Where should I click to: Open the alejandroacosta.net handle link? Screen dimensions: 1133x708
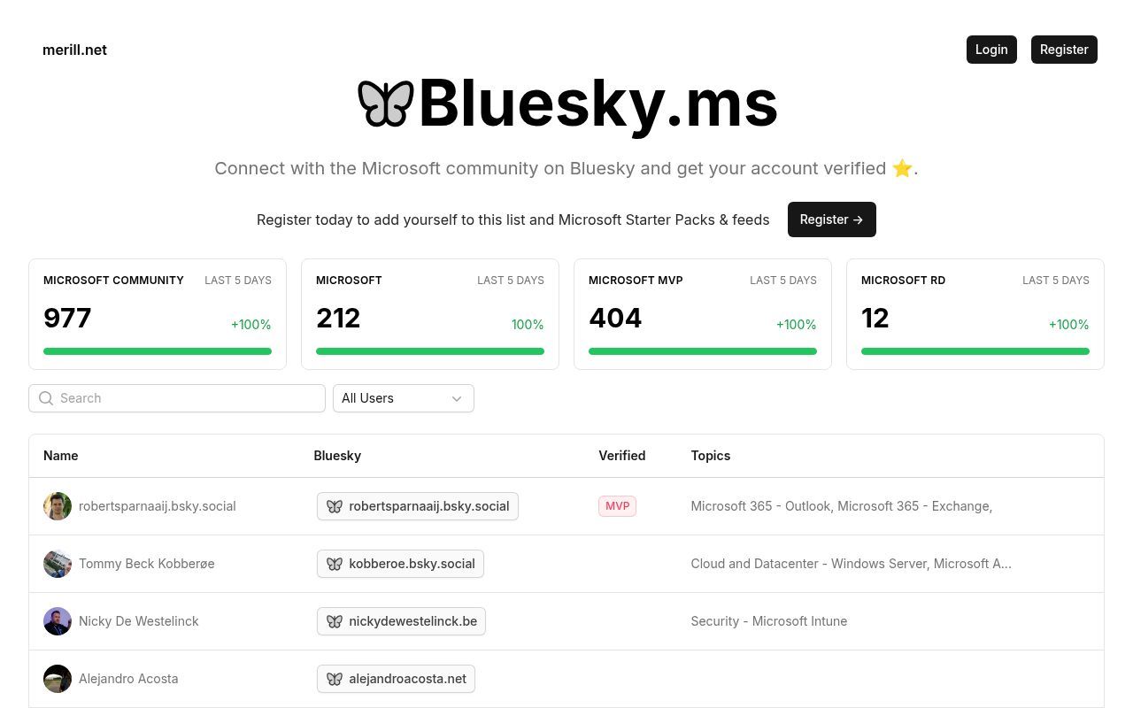(396, 679)
